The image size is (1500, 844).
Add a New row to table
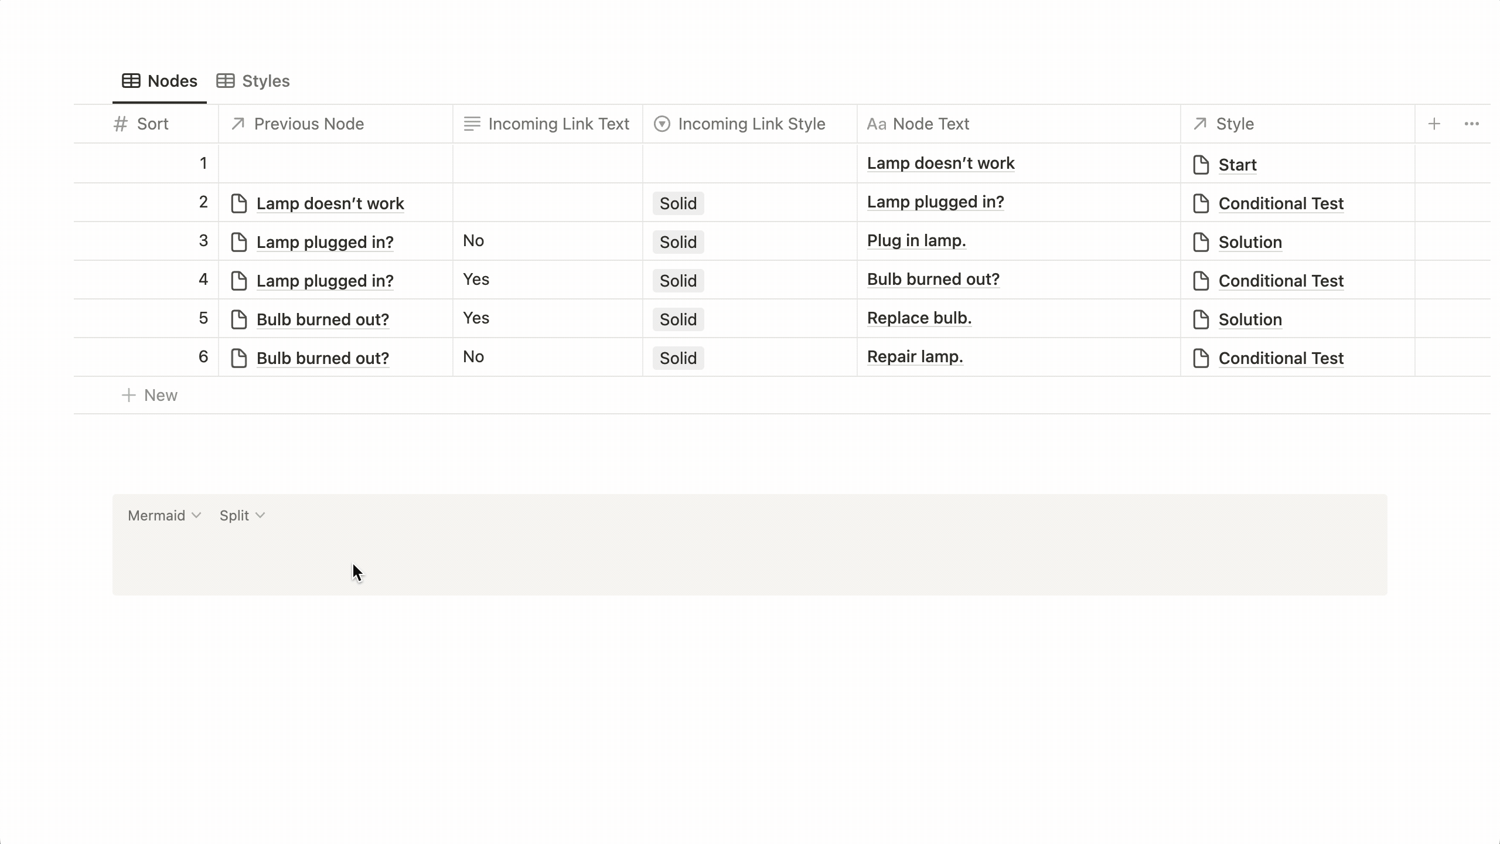149,395
